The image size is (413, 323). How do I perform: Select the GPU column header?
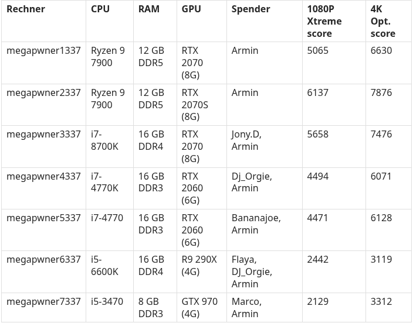pyautogui.click(x=191, y=9)
